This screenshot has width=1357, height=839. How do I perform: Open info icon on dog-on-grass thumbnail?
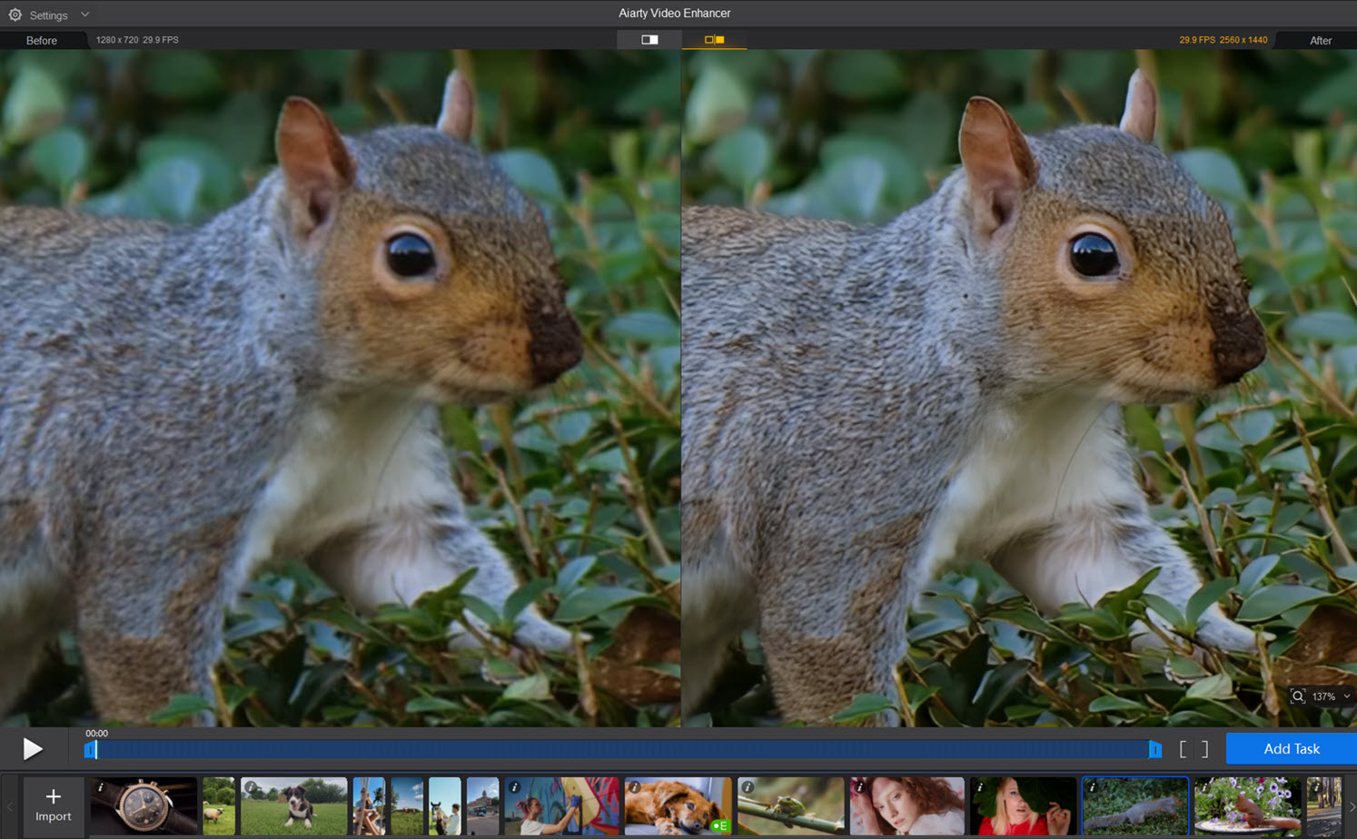pos(251,787)
